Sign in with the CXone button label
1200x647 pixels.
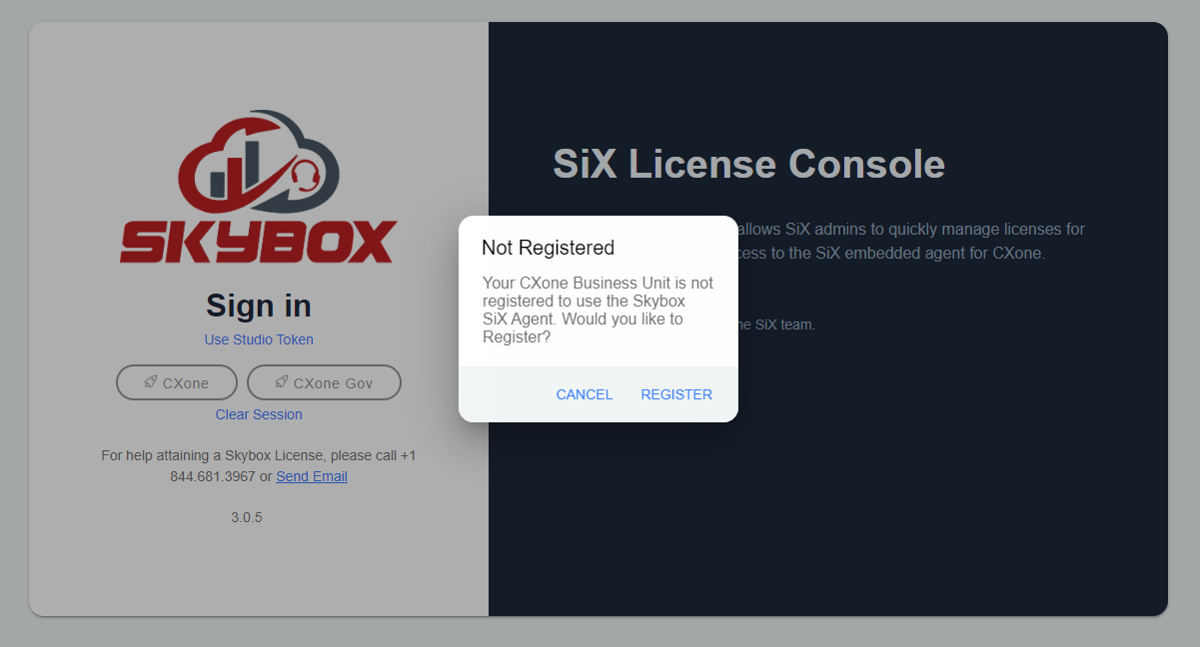[x=186, y=383]
